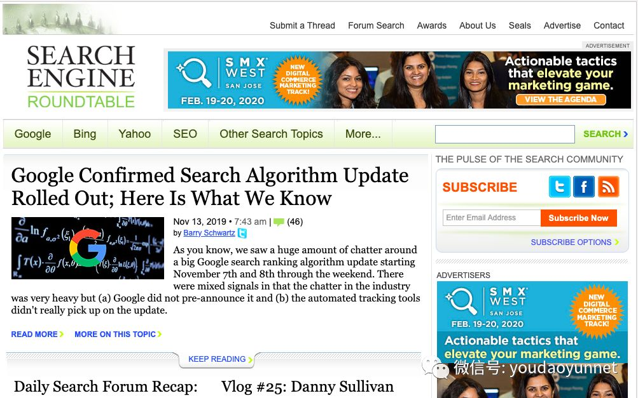Open the Advertise link

coord(562,25)
